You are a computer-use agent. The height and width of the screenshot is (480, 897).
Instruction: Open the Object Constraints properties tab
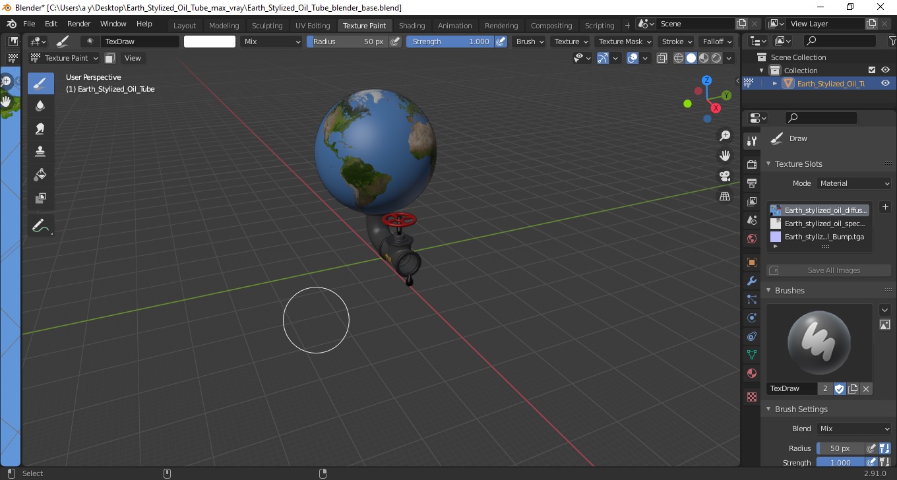tap(751, 336)
